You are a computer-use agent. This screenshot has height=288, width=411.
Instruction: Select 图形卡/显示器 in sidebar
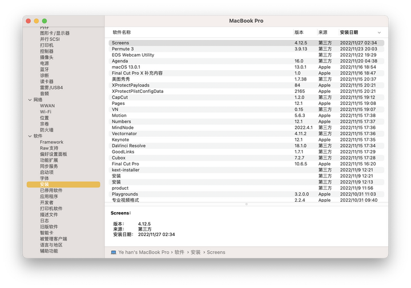pos(55,33)
